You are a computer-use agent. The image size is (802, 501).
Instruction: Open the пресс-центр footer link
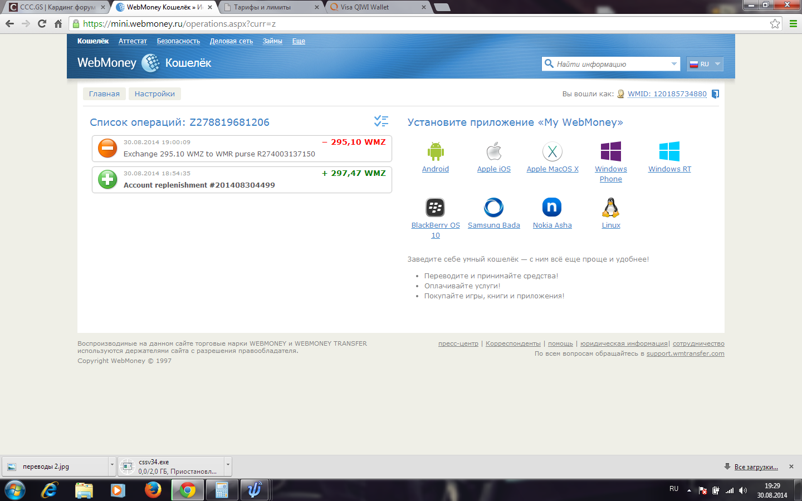458,343
